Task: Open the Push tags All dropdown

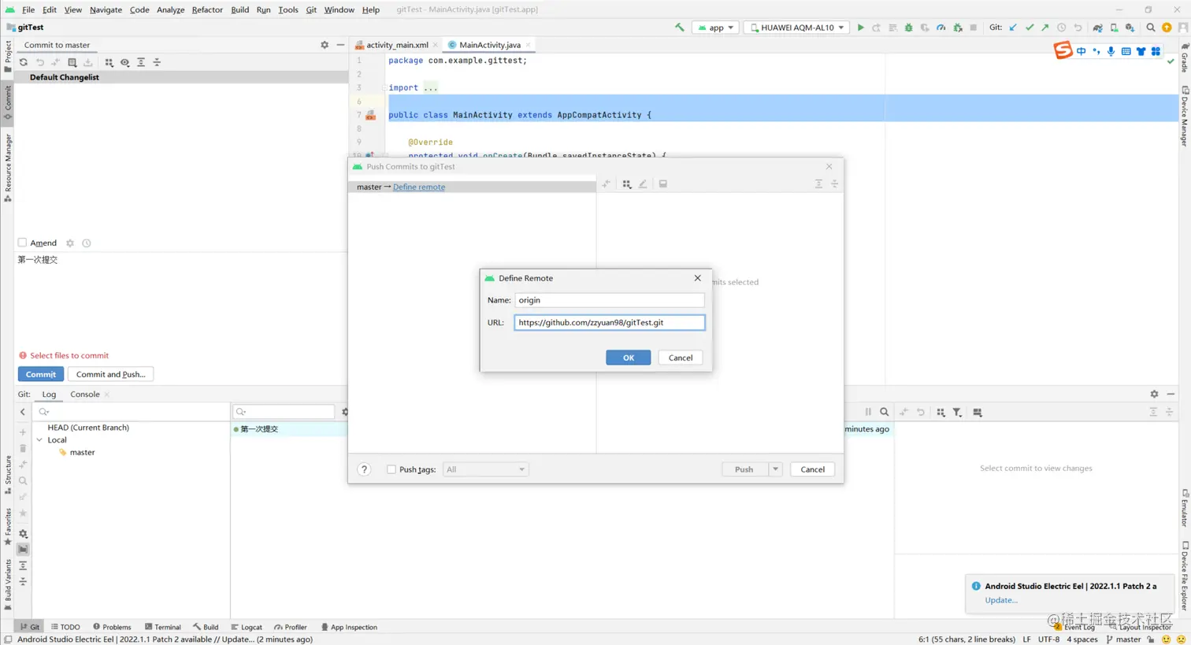Action: click(x=485, y=469)
